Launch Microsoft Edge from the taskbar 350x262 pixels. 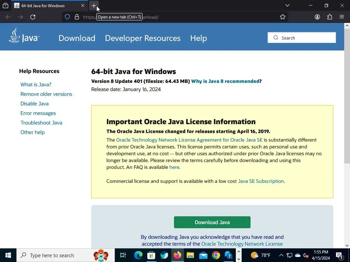138,255
